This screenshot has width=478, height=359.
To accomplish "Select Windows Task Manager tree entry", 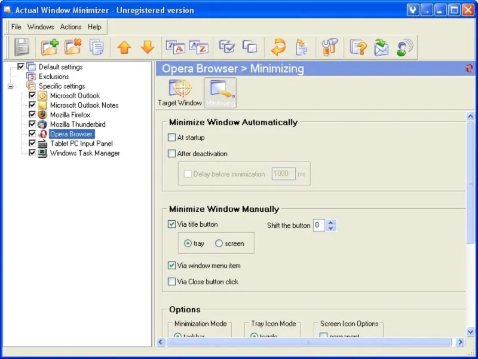I will pos(85,153).
